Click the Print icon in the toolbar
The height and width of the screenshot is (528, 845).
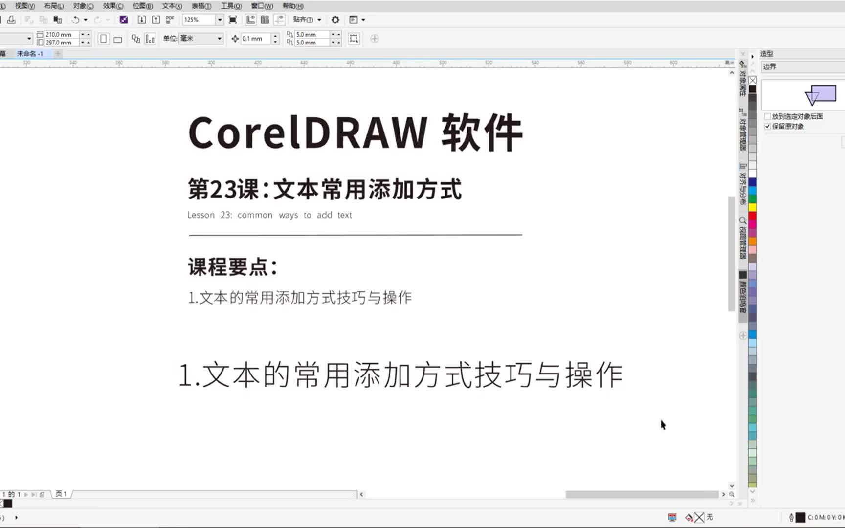[x=11, y=20]
